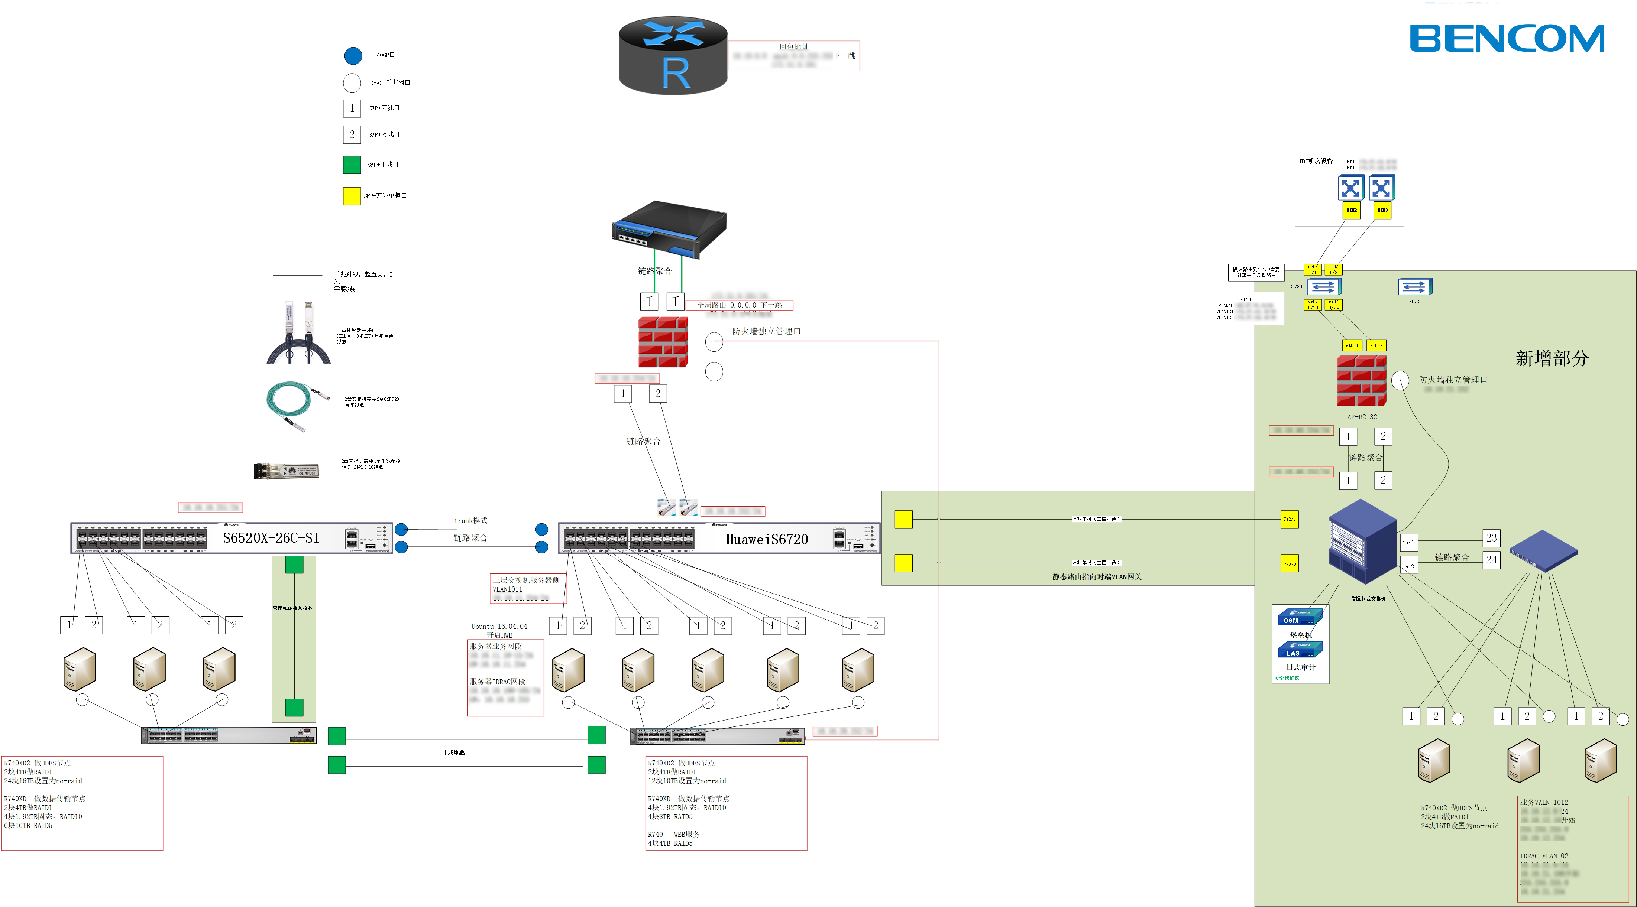Image resolution: width=1637 pixels, height=907 pixels.
Task: Click the port box numbered 23
Action: (1491, 538)
